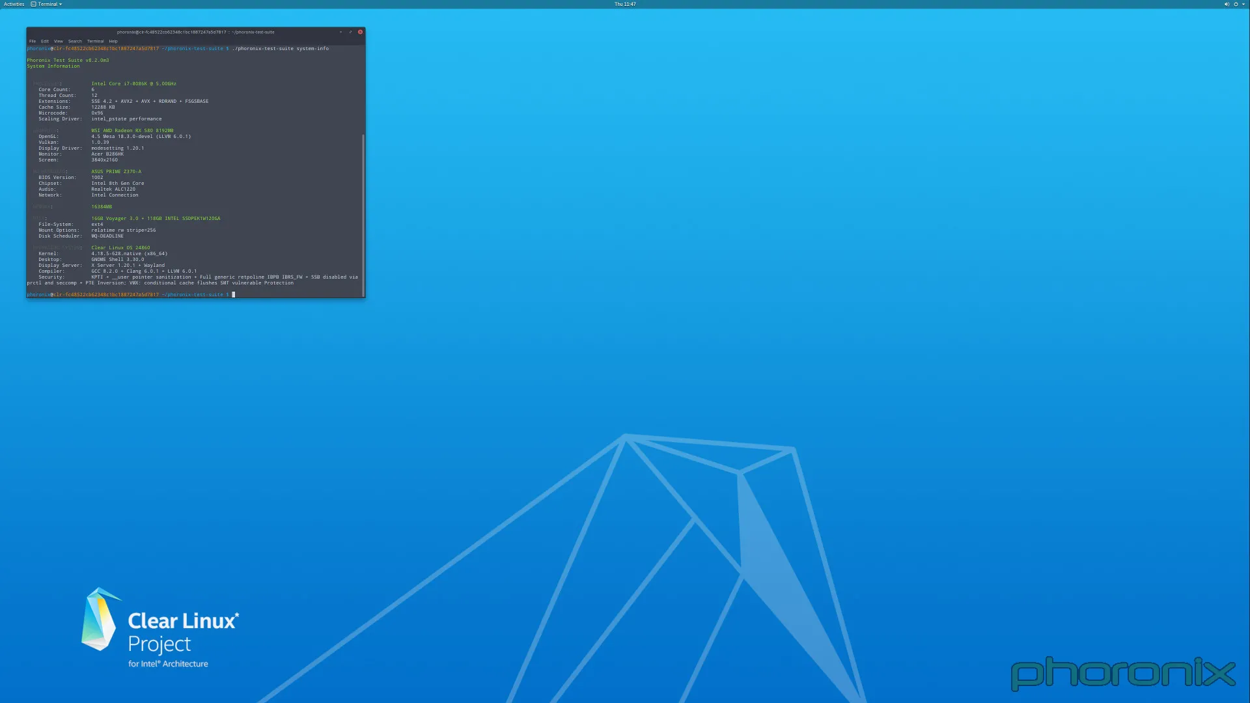Maximize the terminal window
This screenshot has height=703, width=1250.
click(x=350, y=32)
